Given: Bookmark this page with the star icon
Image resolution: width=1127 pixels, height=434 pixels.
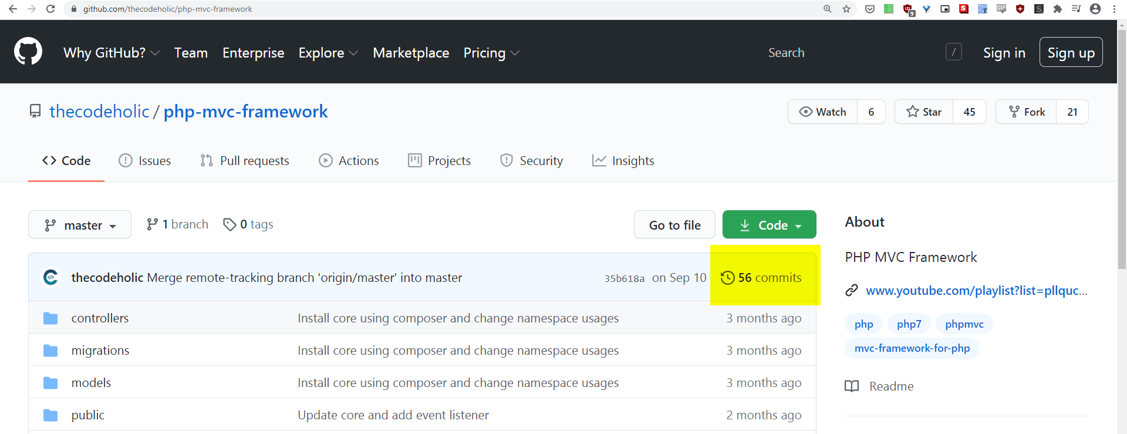Looking at the screenshot, I should (846, 9).
